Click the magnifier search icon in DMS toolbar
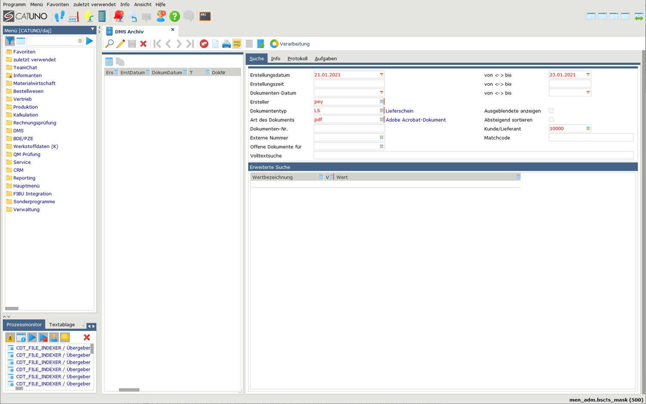Screen dimensions: 646x404 109,44
